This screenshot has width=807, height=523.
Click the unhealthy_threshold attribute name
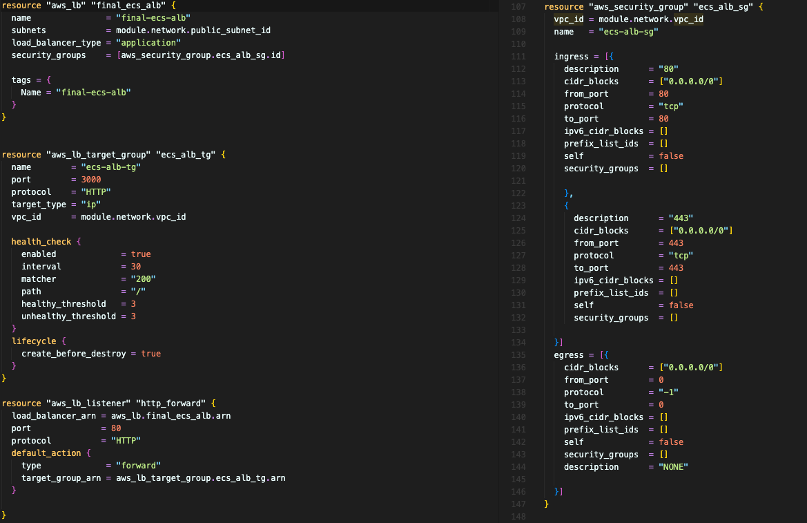(x=68, y=316)
